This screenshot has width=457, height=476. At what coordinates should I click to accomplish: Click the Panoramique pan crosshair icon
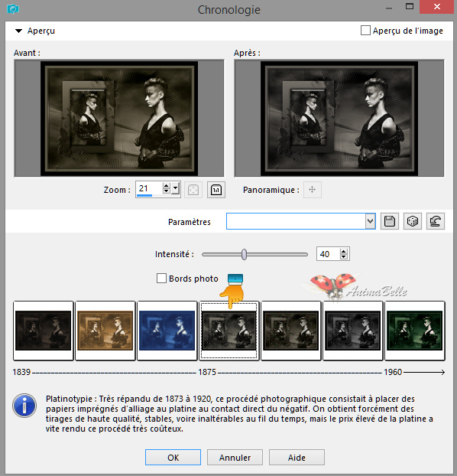point(313,190)
